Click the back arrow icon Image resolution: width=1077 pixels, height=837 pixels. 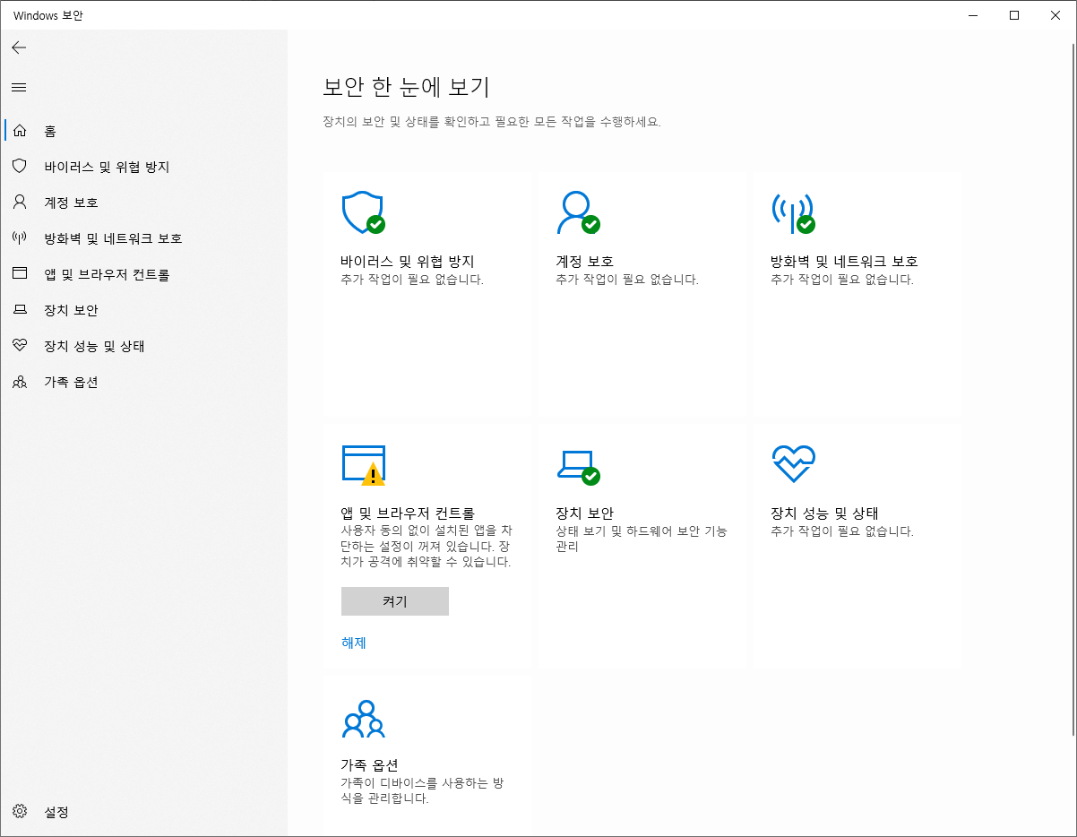19,47
